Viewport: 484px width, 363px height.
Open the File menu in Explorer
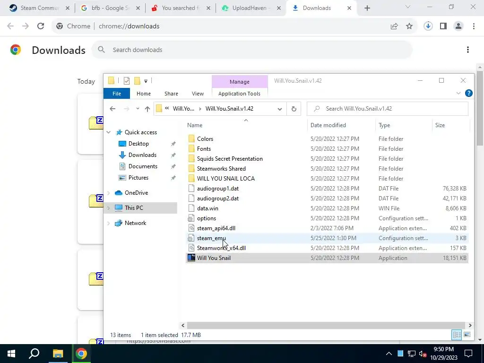click(117, 94)
